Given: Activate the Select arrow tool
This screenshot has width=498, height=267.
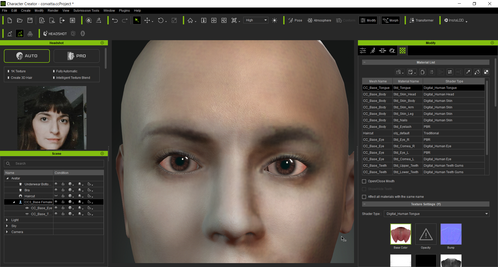Looking at the screenshot, I should [x=137, y=20].
